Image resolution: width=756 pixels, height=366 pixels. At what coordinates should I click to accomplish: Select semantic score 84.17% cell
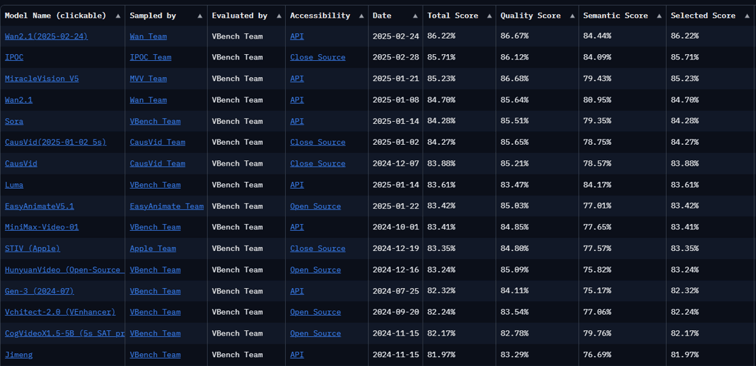(622, 185)
